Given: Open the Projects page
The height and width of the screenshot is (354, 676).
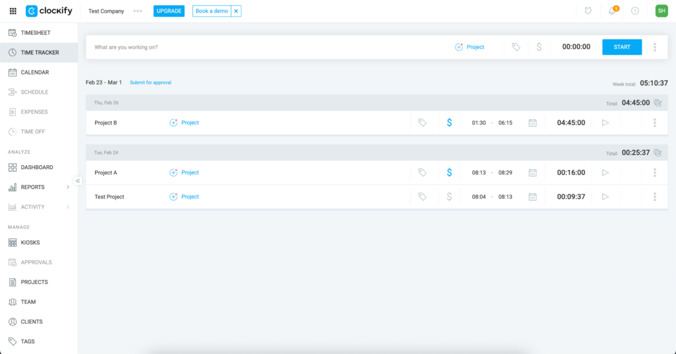Looking at the screenshot, I should point(39,283).
